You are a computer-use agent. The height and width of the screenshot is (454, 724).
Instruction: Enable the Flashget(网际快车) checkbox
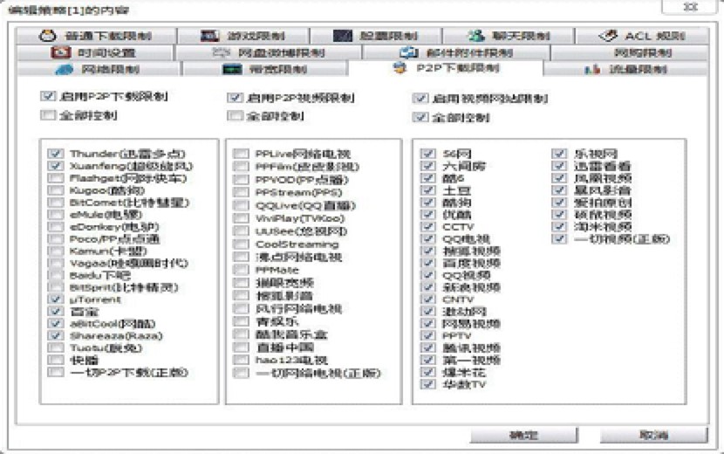tap(56, 178)
